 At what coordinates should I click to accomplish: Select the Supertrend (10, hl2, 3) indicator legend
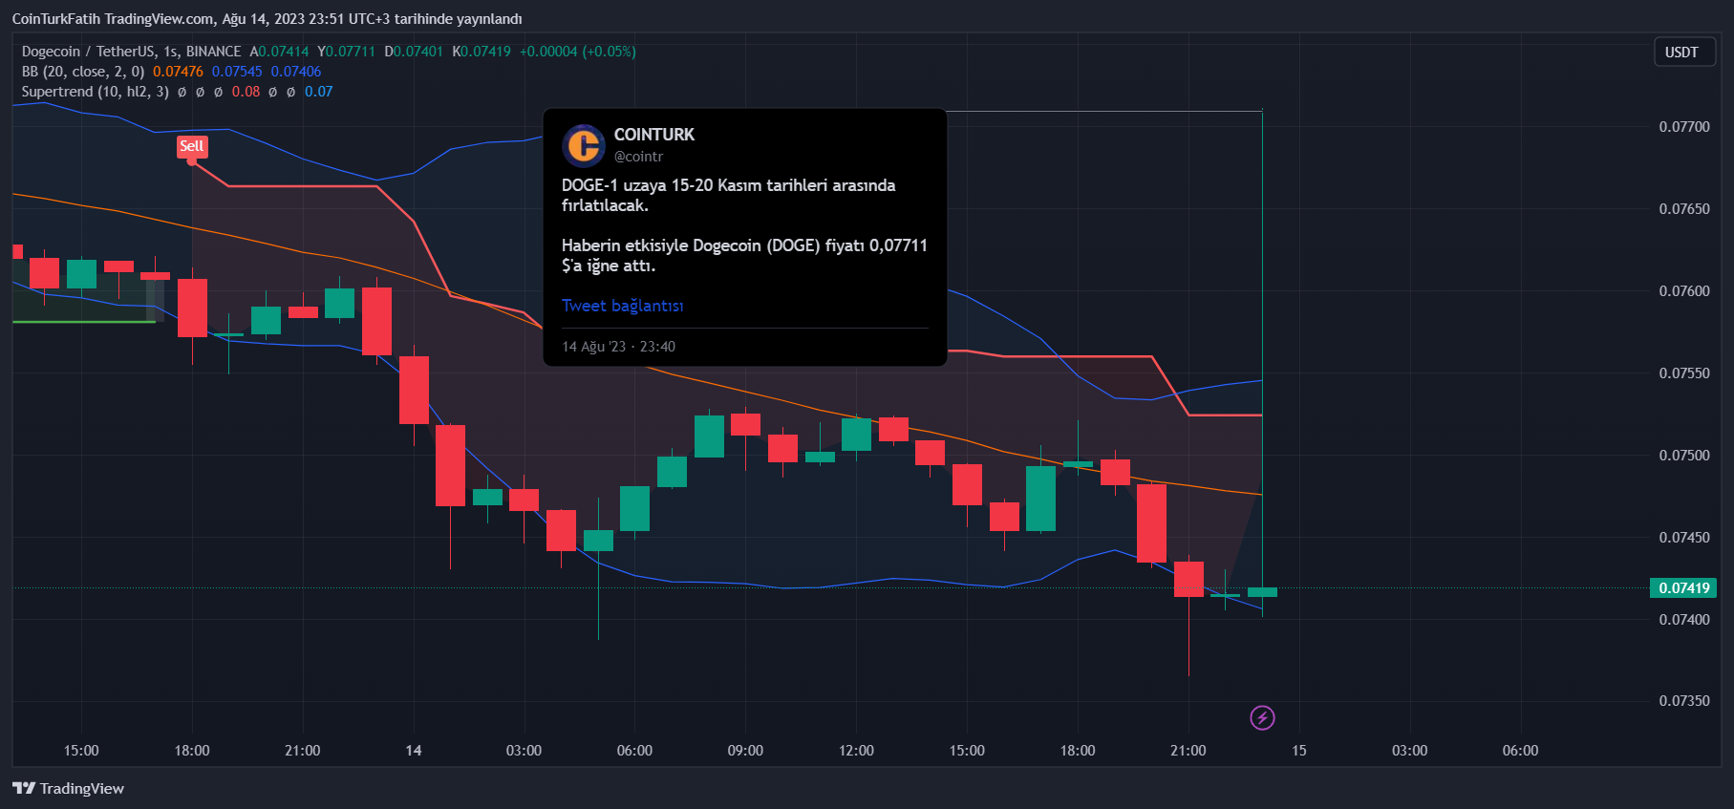click(x=96, y=92)
